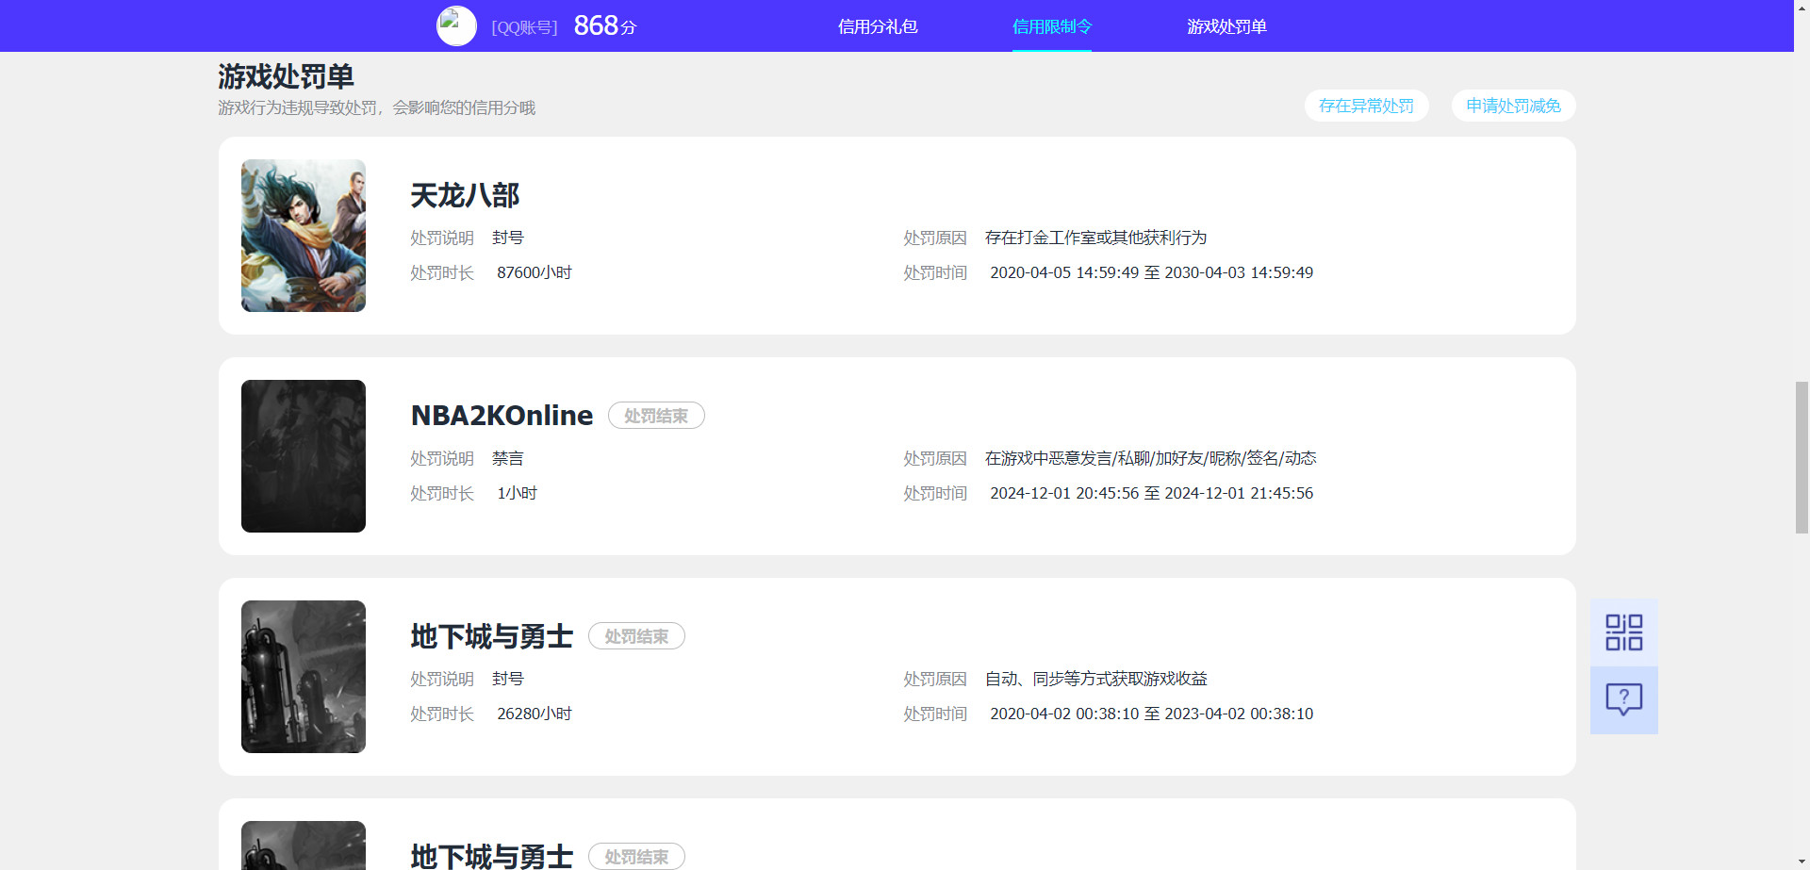Click the 存在异常处罚 button
The width and height of the screenshot is (1810, 870).
coord(1366,106)
